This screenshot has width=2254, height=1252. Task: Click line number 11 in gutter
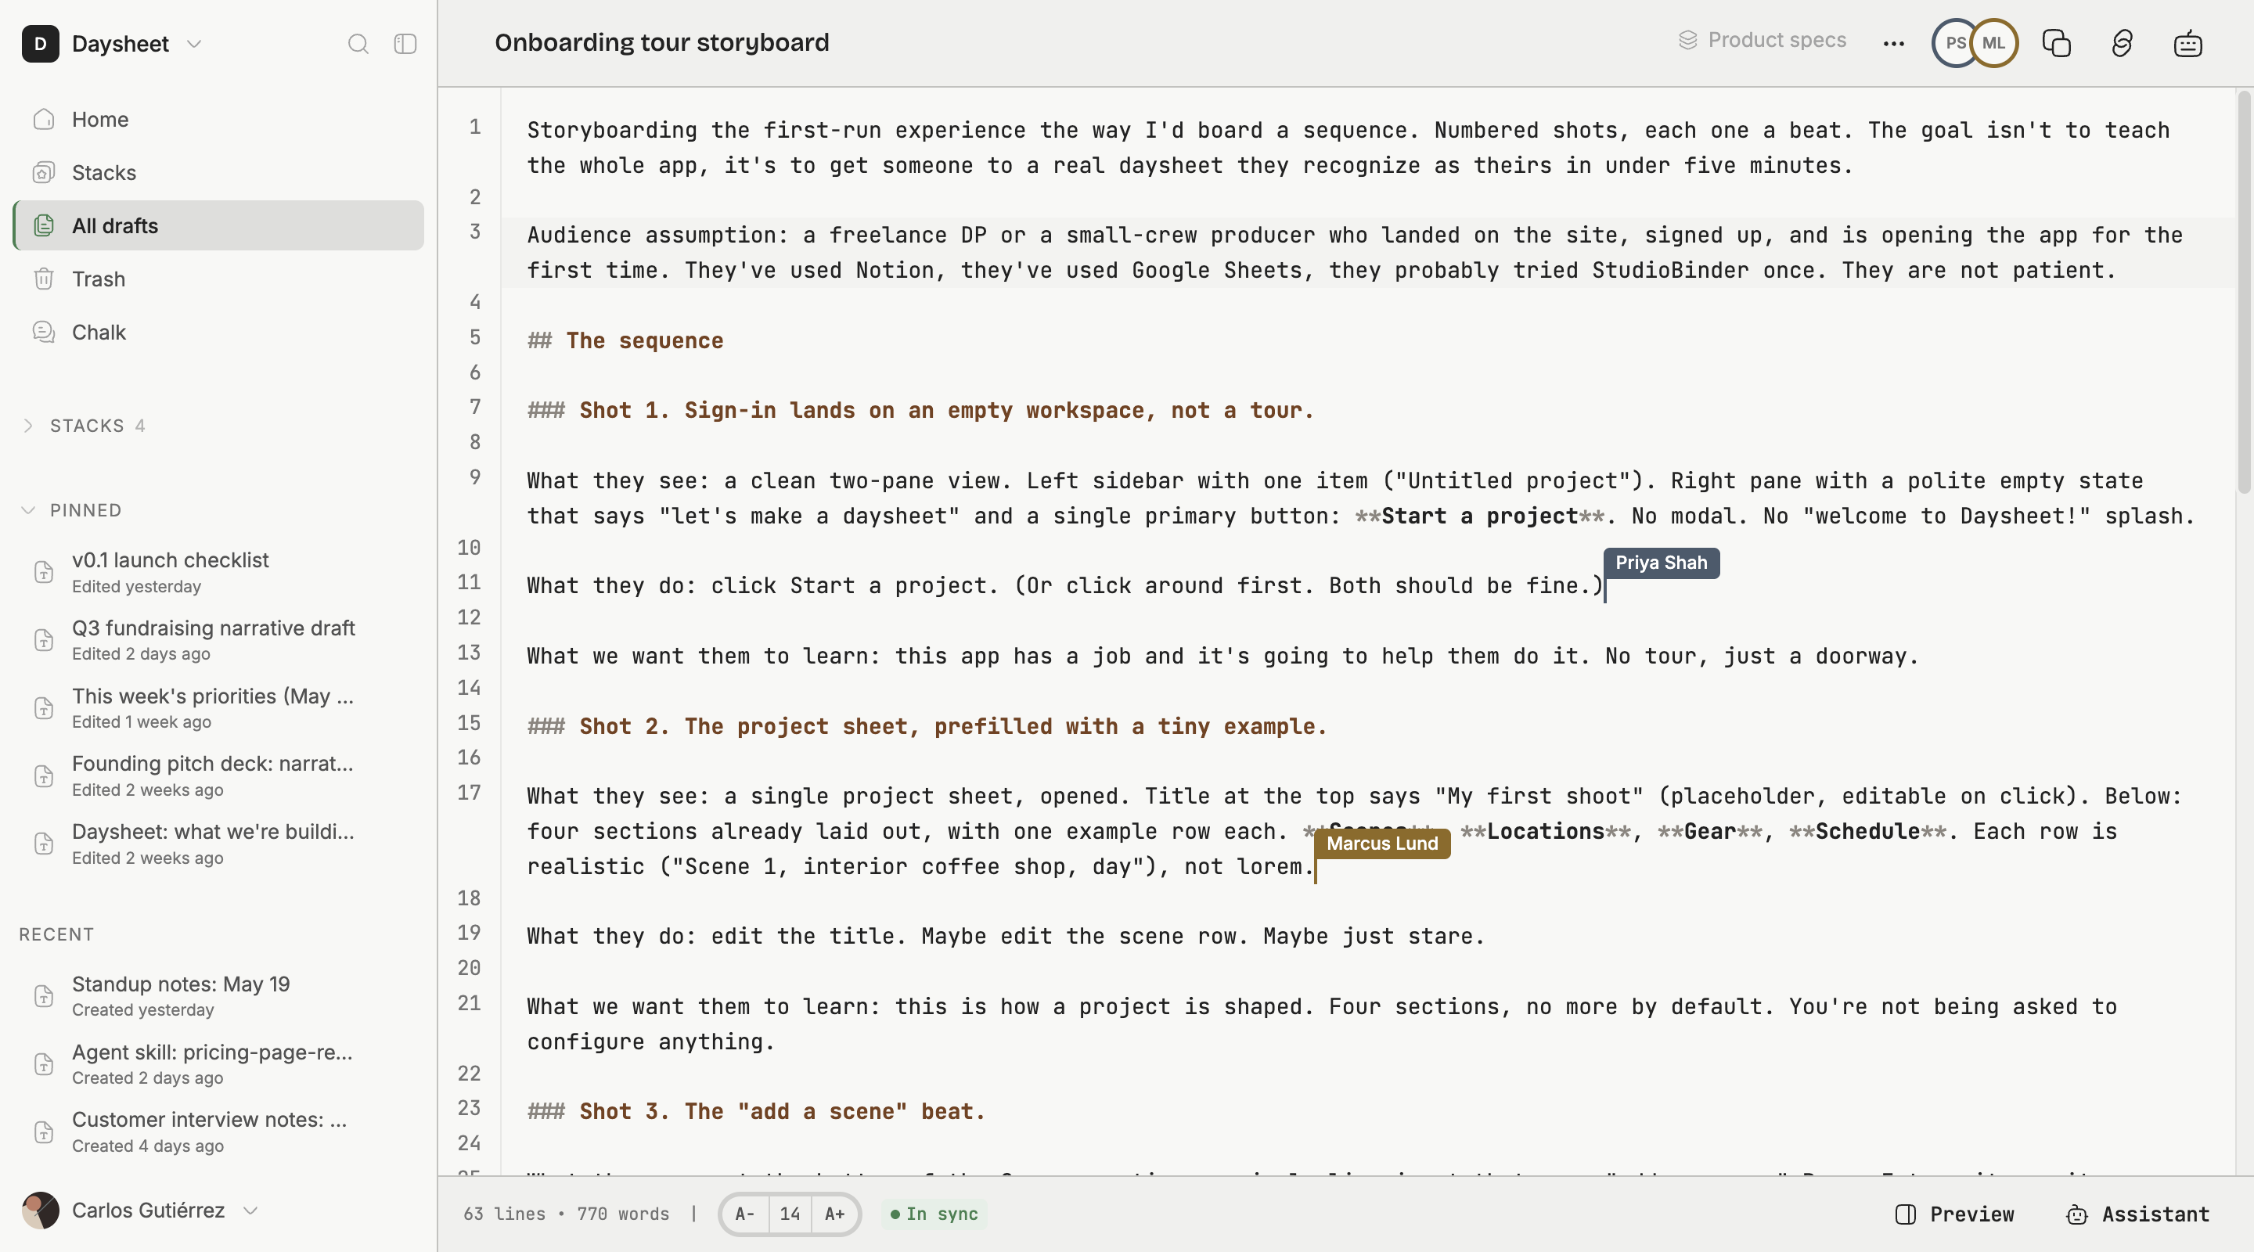coord(469,583)
